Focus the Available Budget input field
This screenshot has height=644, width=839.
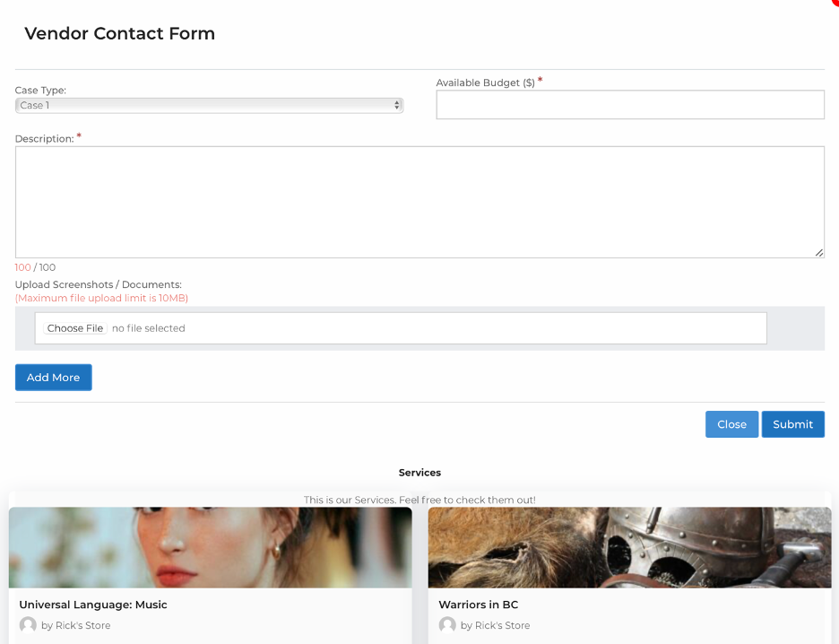pos(630,104)
